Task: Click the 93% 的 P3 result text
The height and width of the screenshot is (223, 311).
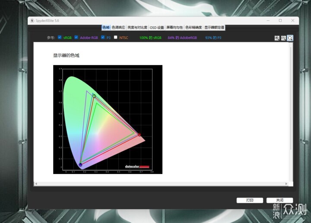Action: [x=213, y=38]
